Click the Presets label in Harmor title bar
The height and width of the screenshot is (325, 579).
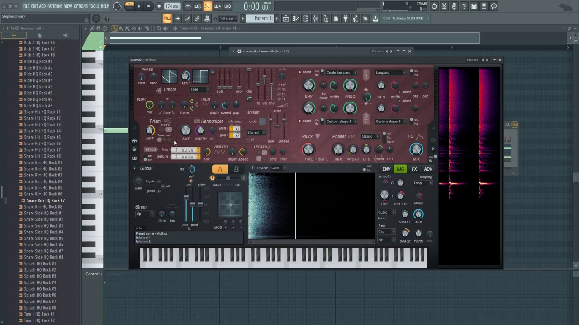pos(472,60)
